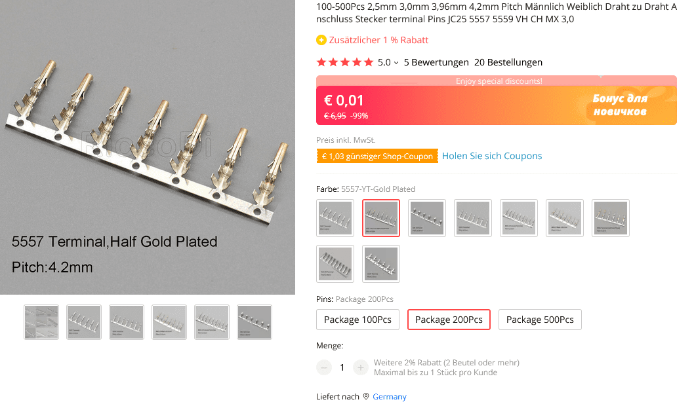Screen dimensions: 694x406
Task: Open the Zusätzlicher 1 % Rabatt offer
Action: [x=378, y=40]
